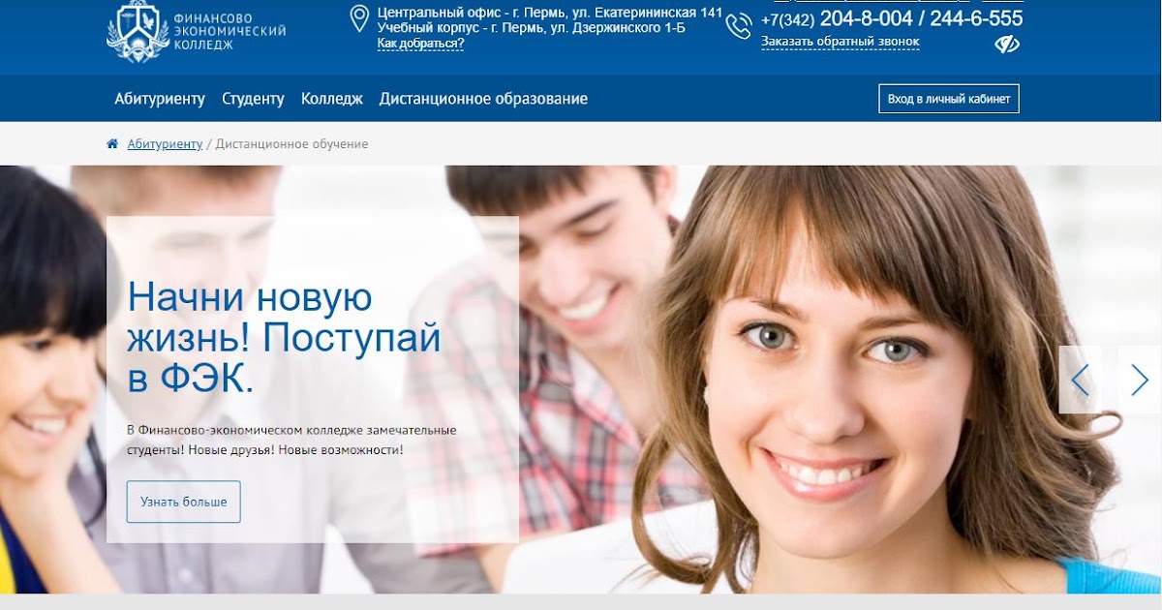1162x610 pixels.
Task: Click the замечательные студенты description paragraph
Action: tap(291, 441)
